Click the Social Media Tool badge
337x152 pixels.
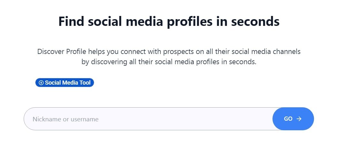tap(65, 83)
